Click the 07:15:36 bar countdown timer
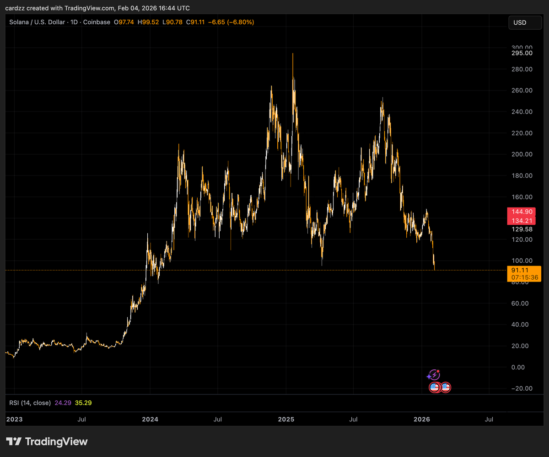Image resolution: width=549 pixels, height=457 pixels. [x=525, y=277]
